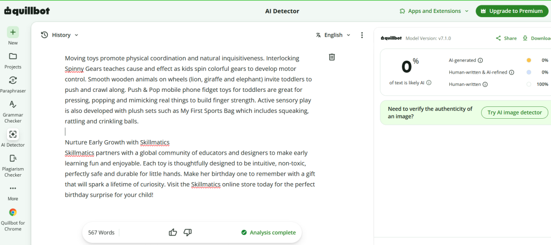Click info icon beside 'of text is likely AI'
Screen dimensions: 551x245
pyautogui.click(x=429, y=83)
